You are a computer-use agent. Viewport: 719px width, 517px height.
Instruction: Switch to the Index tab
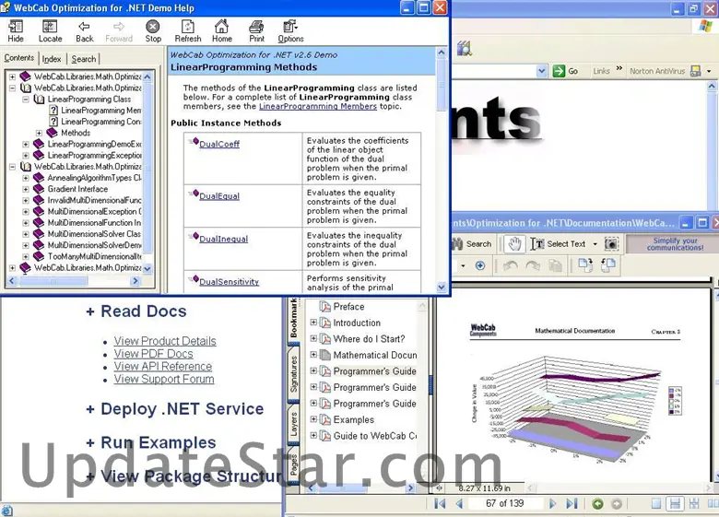click(x=52, y=59)
